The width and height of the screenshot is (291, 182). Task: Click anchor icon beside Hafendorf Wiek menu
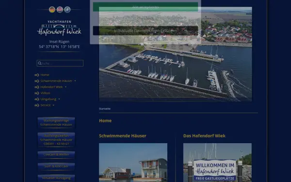37,87
